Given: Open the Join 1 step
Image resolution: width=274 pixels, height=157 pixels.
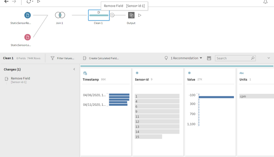Looking at the screenshot, I should point(60,15).
